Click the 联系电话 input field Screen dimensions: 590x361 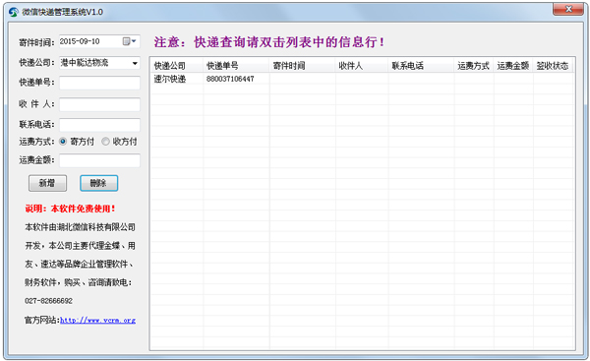99,125
